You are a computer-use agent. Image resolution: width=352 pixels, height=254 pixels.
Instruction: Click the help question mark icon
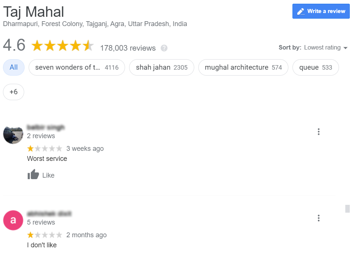[164, 48]
